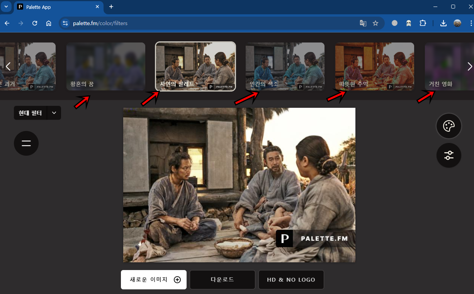Open the round hamburger menu
Viewport: 474px width, 294px height.
[26, 143]
